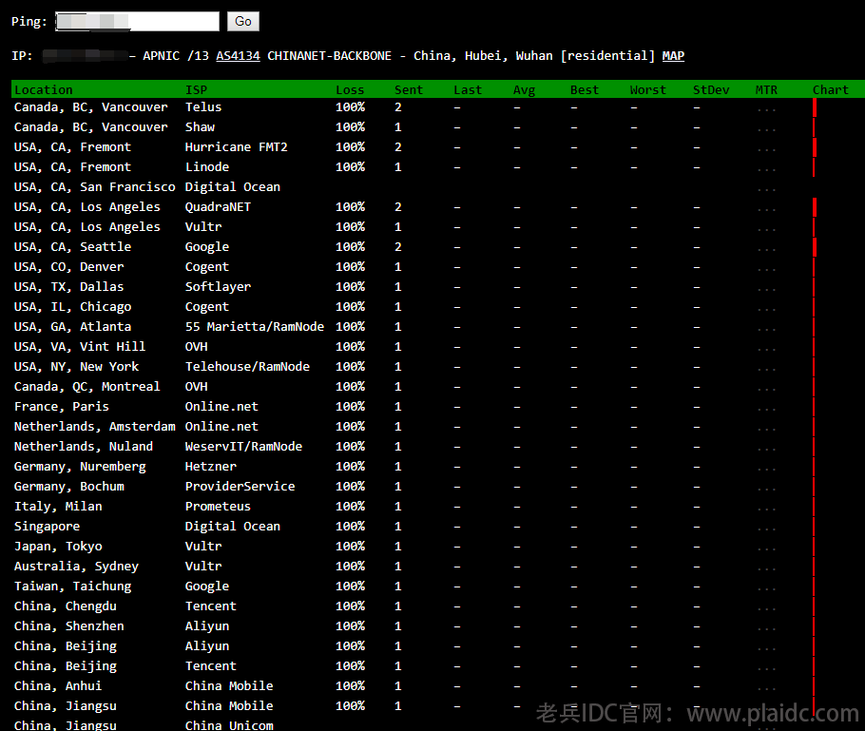The width and height of the screenshot is (865, 731).
Task: Open MTR dots for the Softlayer row
Action: click(766, 289)
